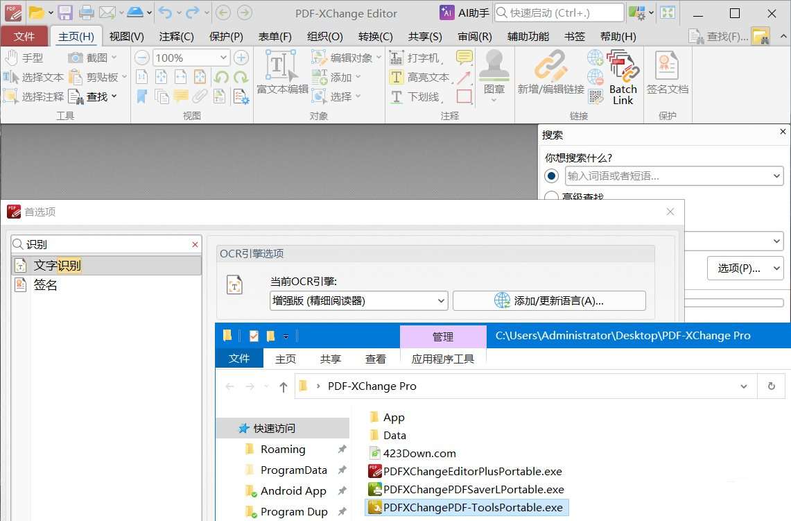Open the Options (选项(P)...) dropdown button
Viewport: 791px width, 521px height.
(x=745, y=268)
